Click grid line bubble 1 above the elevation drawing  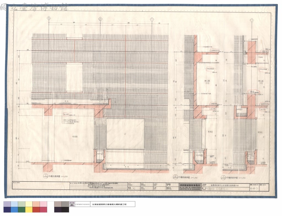[x=152, y=19]
